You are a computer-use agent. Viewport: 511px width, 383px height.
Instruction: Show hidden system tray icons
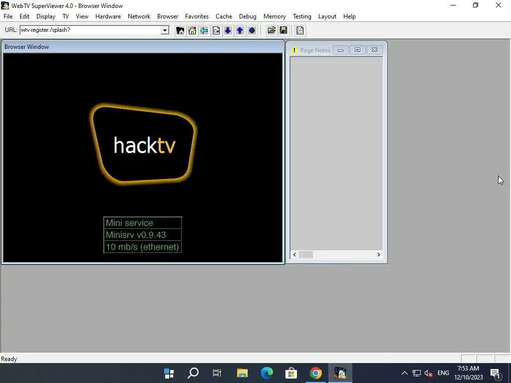click(x=404, y=373)
